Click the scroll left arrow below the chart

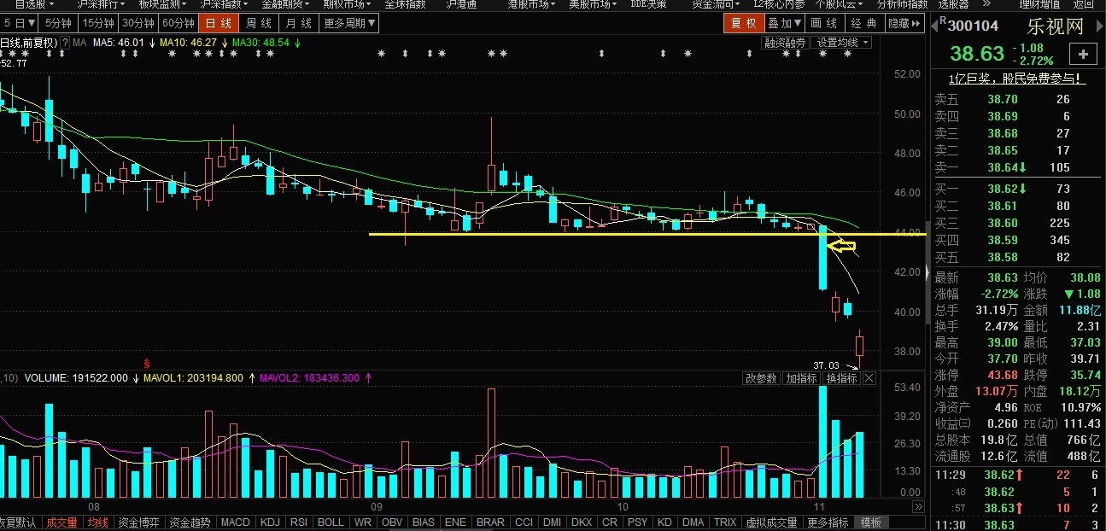907,507
